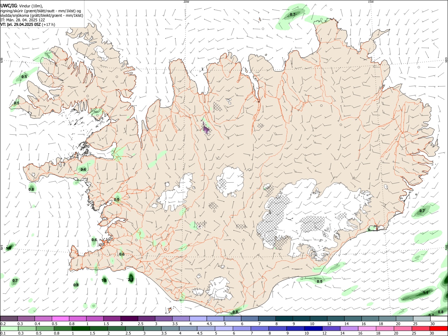Click the "0.7" value north of Iceland near 15W
Screen dimensions: 448x336
tap(293, 14)
